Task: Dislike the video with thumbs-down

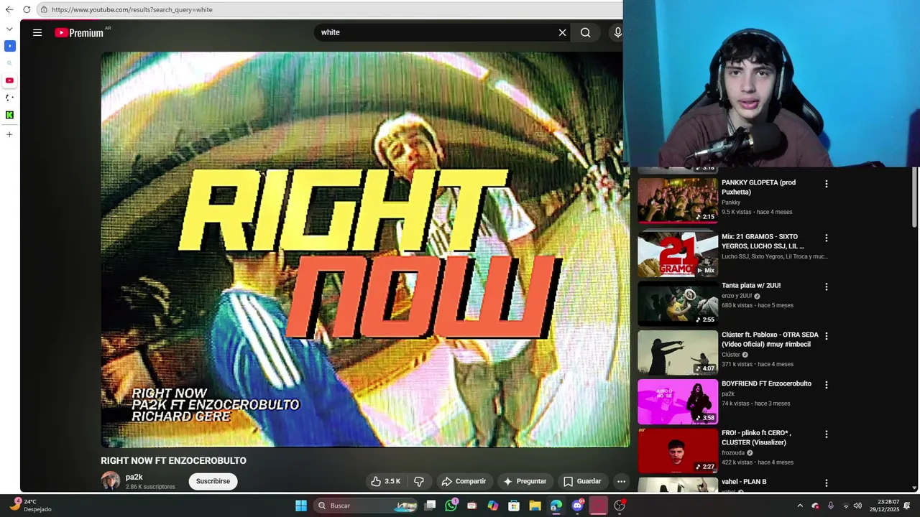Action: pos(419,481)
